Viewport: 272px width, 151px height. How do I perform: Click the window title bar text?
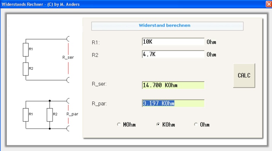pos(41,4)
